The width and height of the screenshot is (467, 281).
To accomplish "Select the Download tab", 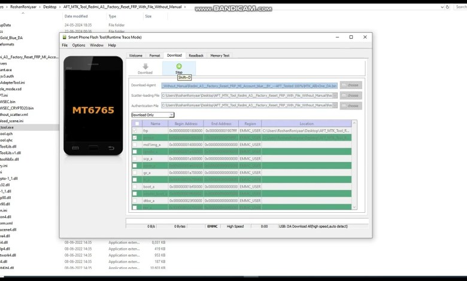I will pyautogui.click(x=174, y=56).
